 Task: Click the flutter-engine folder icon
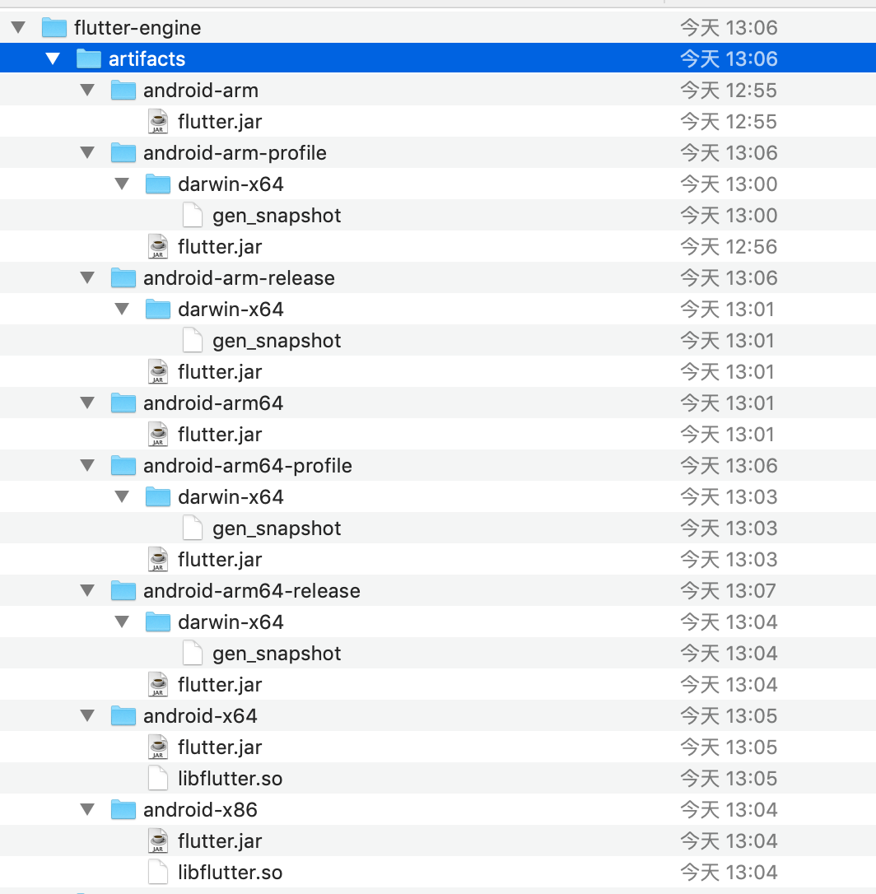tap(54, 28)
